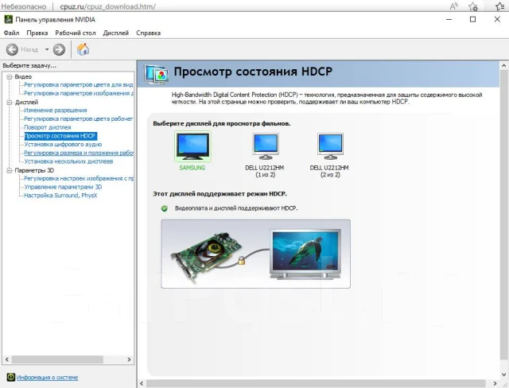Click the Forward arrow navigation button
The height and width of the screenshot is (388, 509).
59,49
